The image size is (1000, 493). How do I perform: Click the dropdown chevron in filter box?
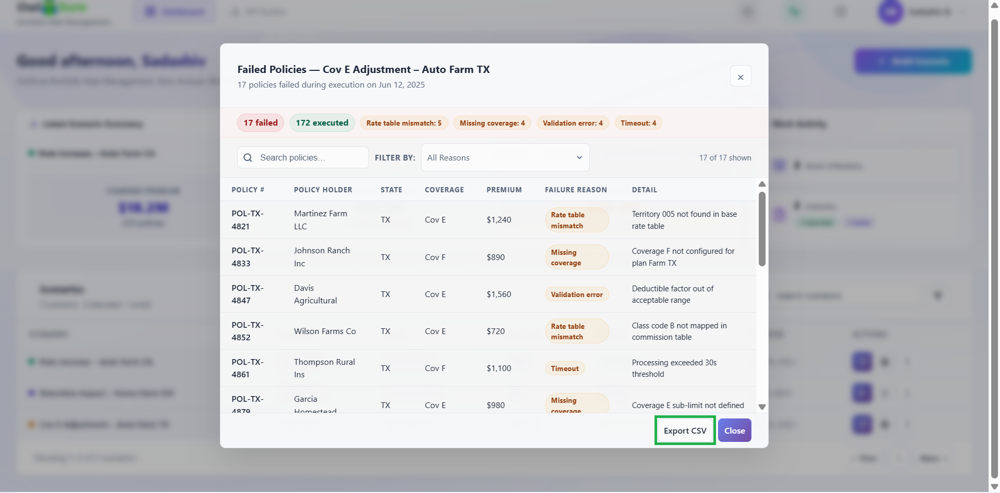579,157
